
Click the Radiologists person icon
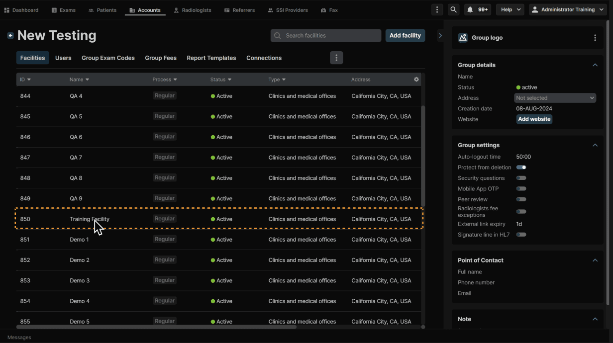(176, 10)
